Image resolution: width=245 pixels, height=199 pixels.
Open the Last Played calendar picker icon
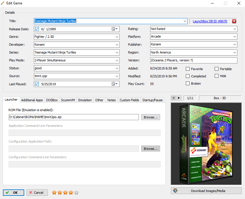pyautogui.click(x=115, y=84)
